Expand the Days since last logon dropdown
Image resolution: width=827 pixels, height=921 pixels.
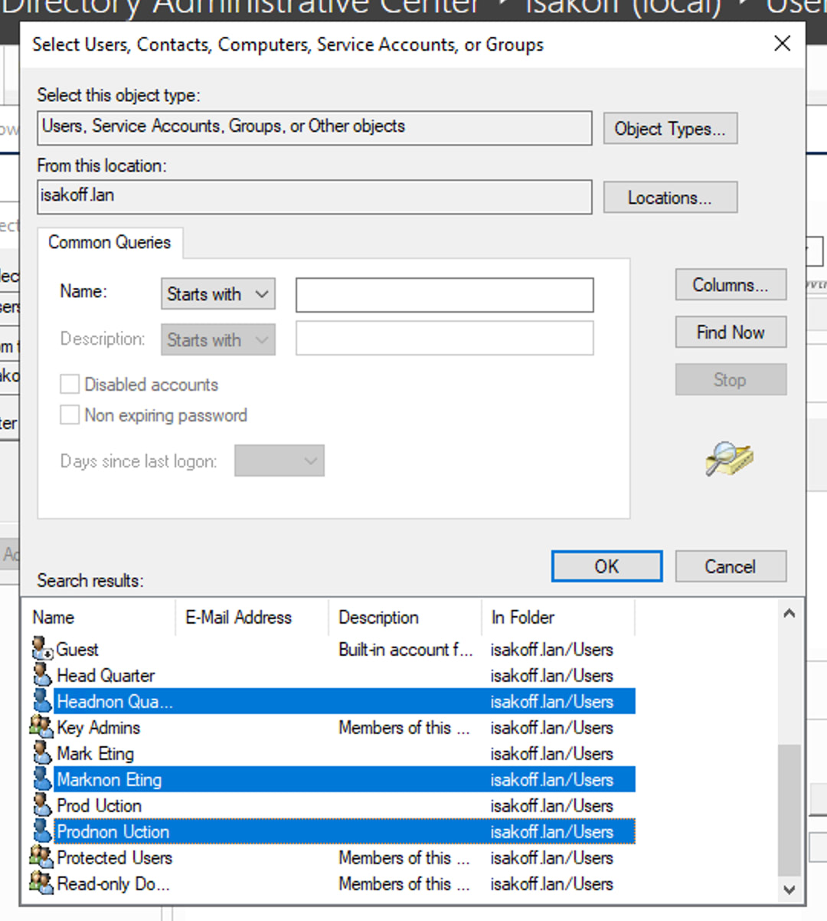point(279,460)
